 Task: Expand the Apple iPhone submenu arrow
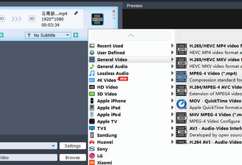172,101
